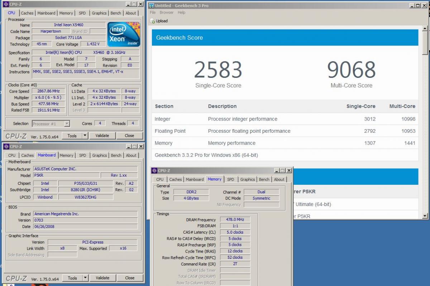
Task: Click Tools button in top CPU-Z window
Action: [x=72, y=136]
